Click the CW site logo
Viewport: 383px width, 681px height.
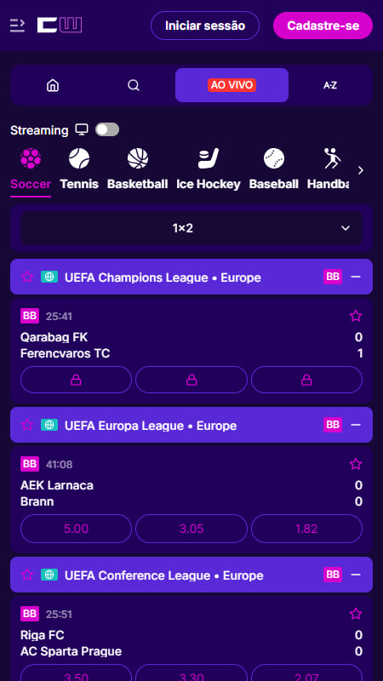pos(60,26)
